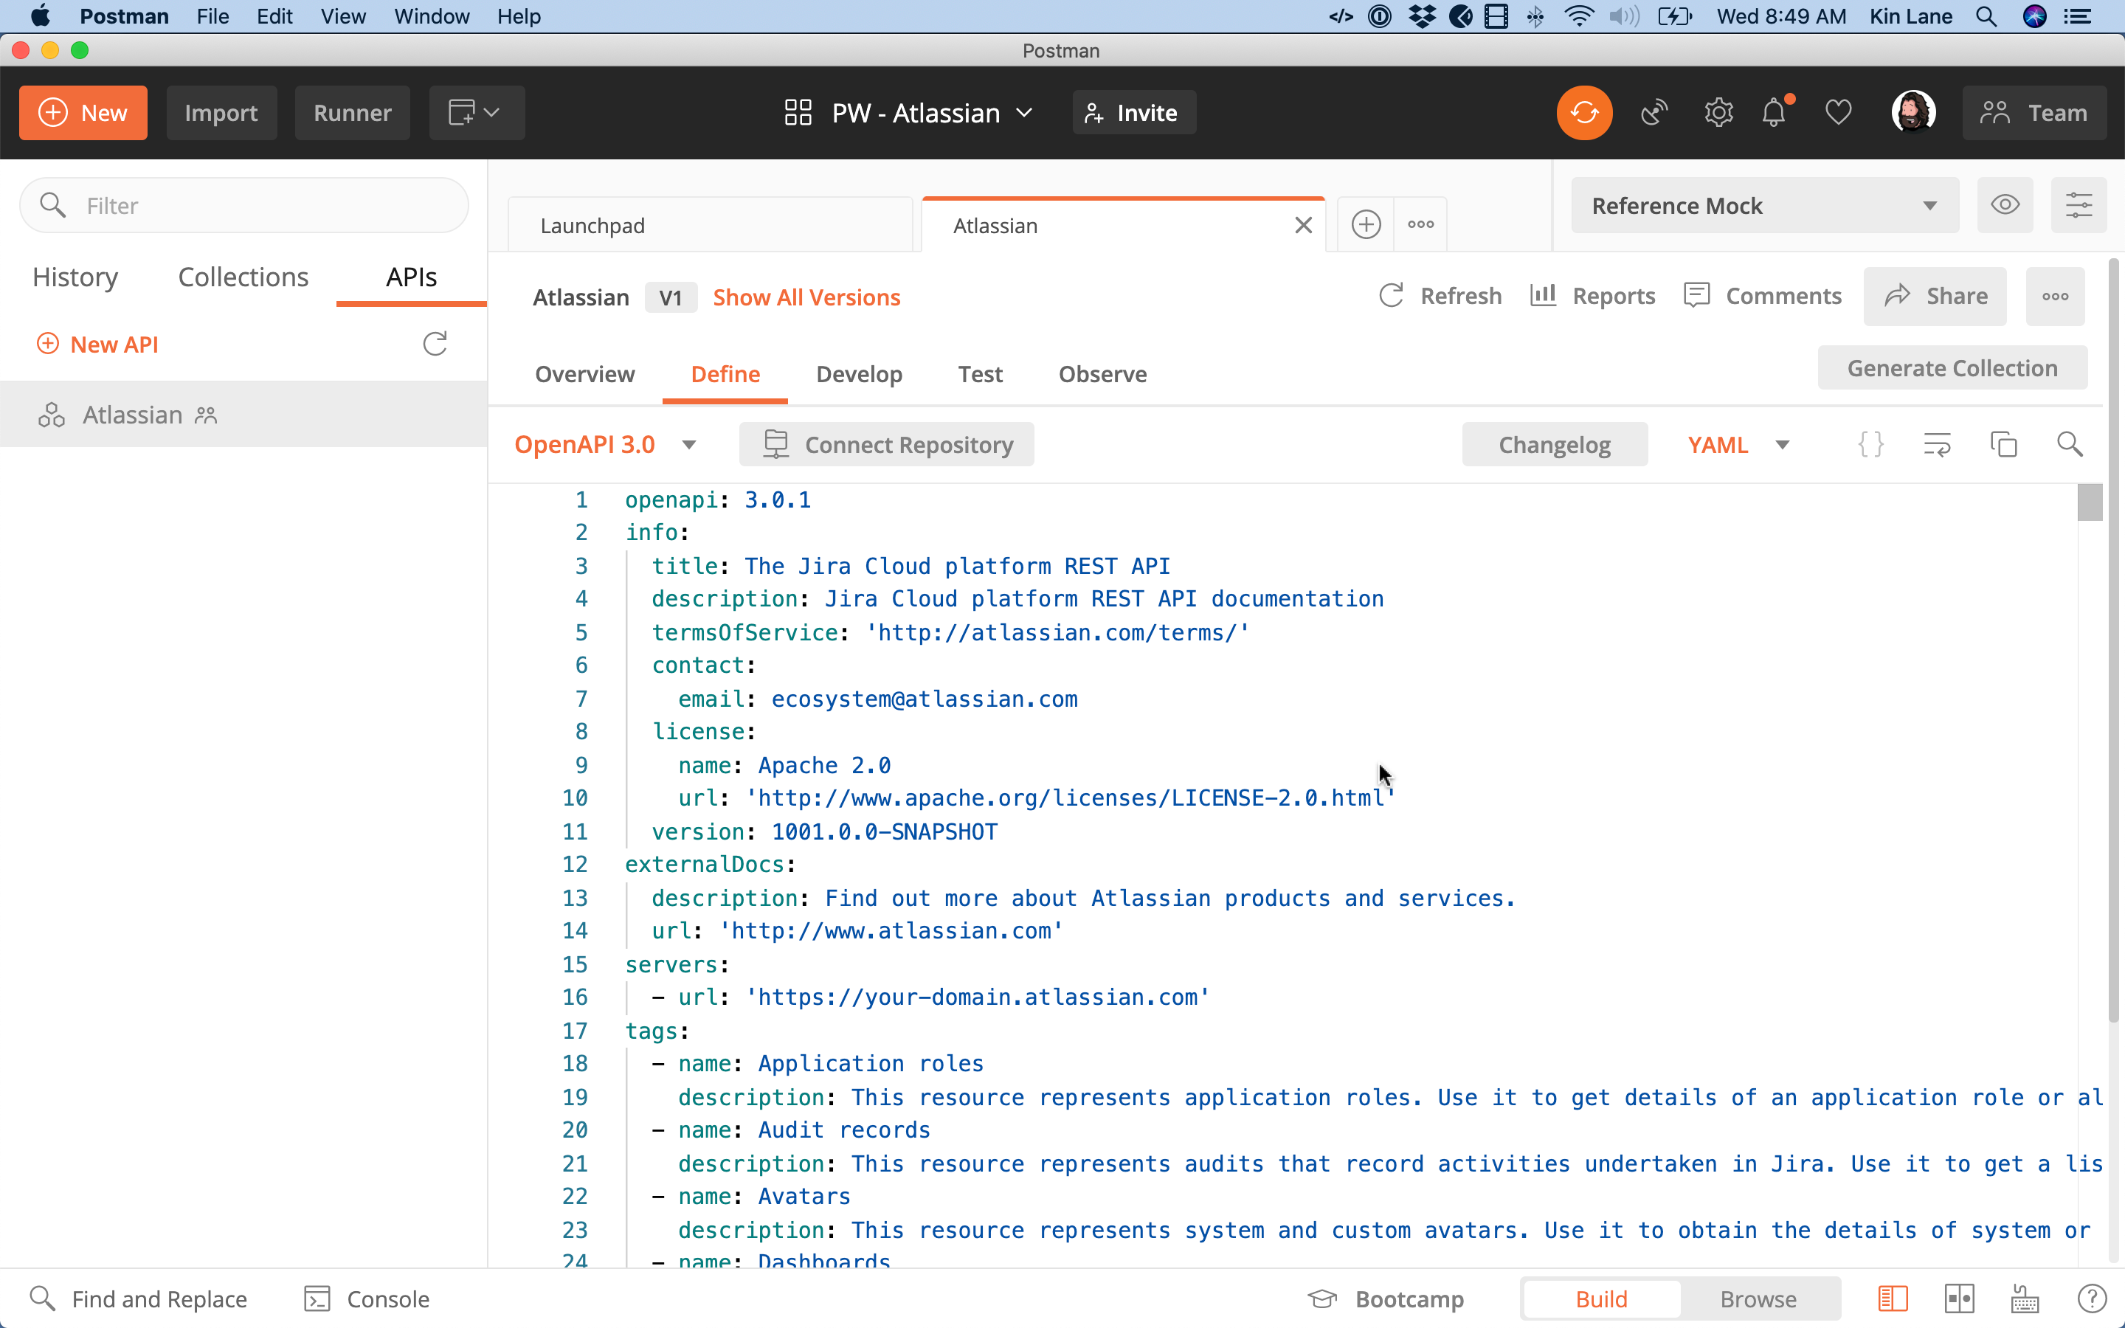Click Connect Repository

(x=887, y=444)
